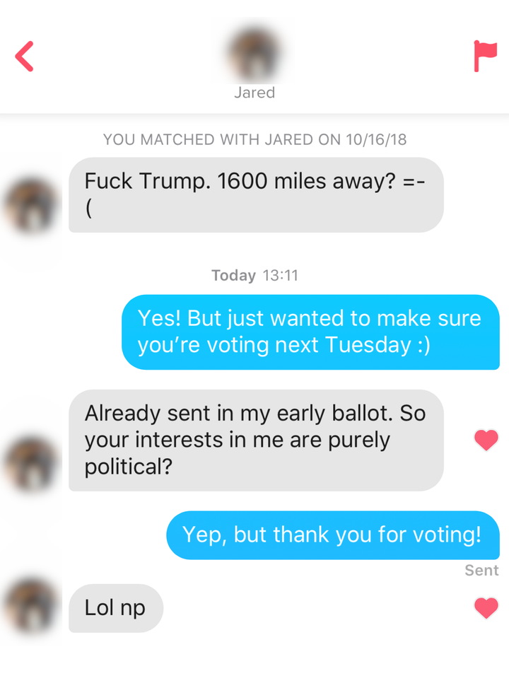Tap avatar beside 'Fuck Trump' message
509x683 pixels.
click(x=33, y=205)
